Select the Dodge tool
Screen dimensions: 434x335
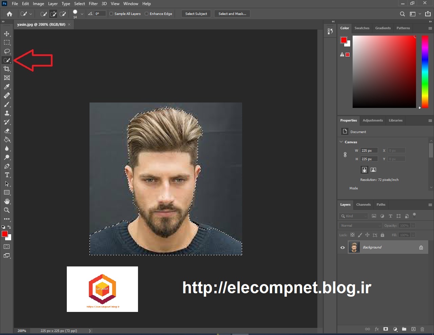7,157
